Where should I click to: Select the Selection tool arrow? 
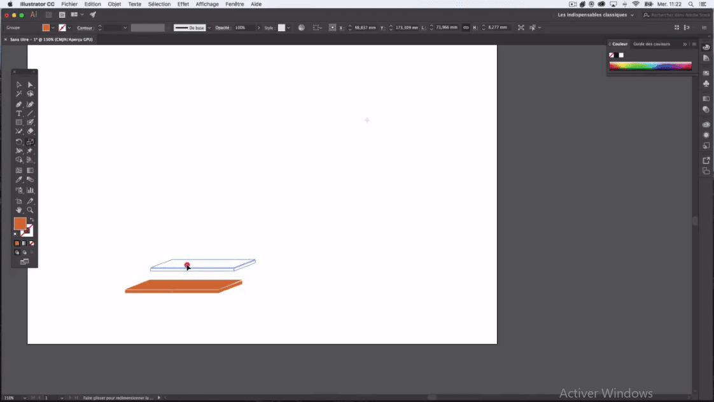click(x=18, y=85)
